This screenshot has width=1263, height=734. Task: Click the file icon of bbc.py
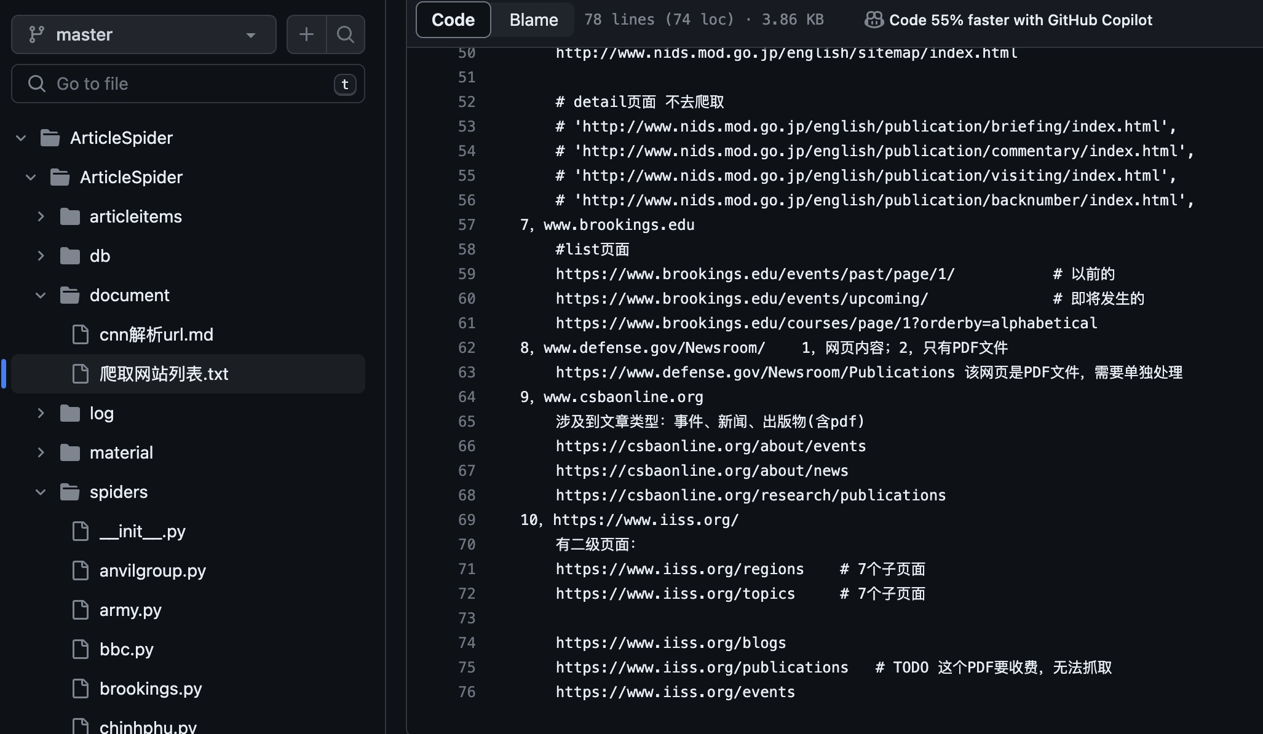(80, 649)
